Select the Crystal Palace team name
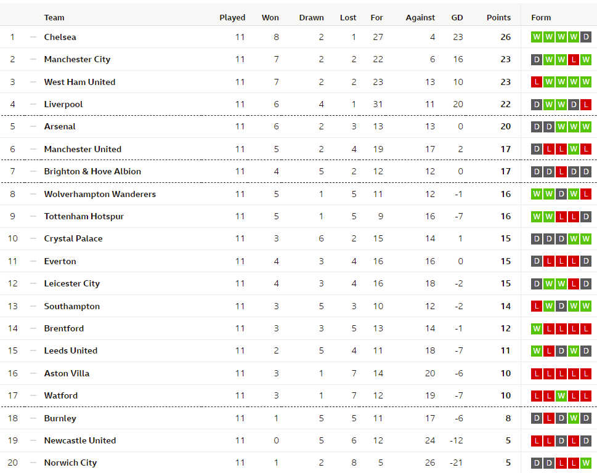The height and width of the screenshot is (473, 597). [x=73, y=238]
